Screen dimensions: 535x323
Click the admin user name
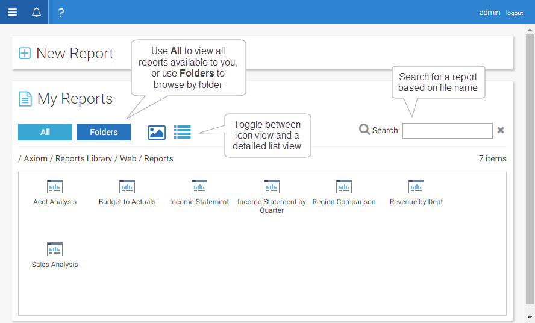[x=489, y=13]
